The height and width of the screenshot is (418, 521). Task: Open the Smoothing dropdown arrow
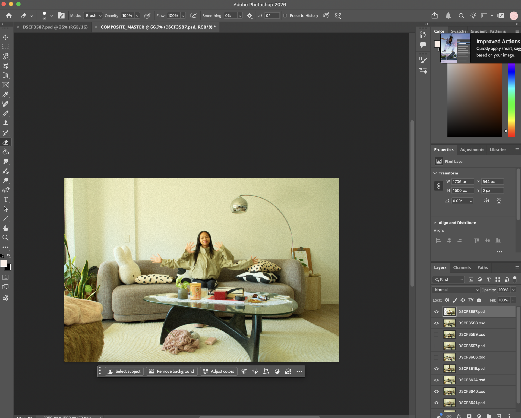pyautogui.click(x=240, y=16)
